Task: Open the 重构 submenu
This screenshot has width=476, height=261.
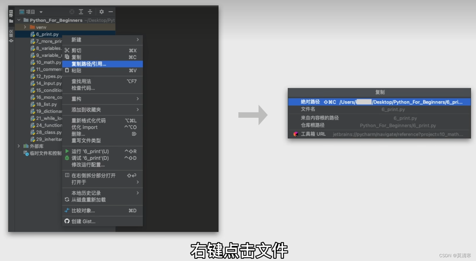Action: (x=103, y=99)
